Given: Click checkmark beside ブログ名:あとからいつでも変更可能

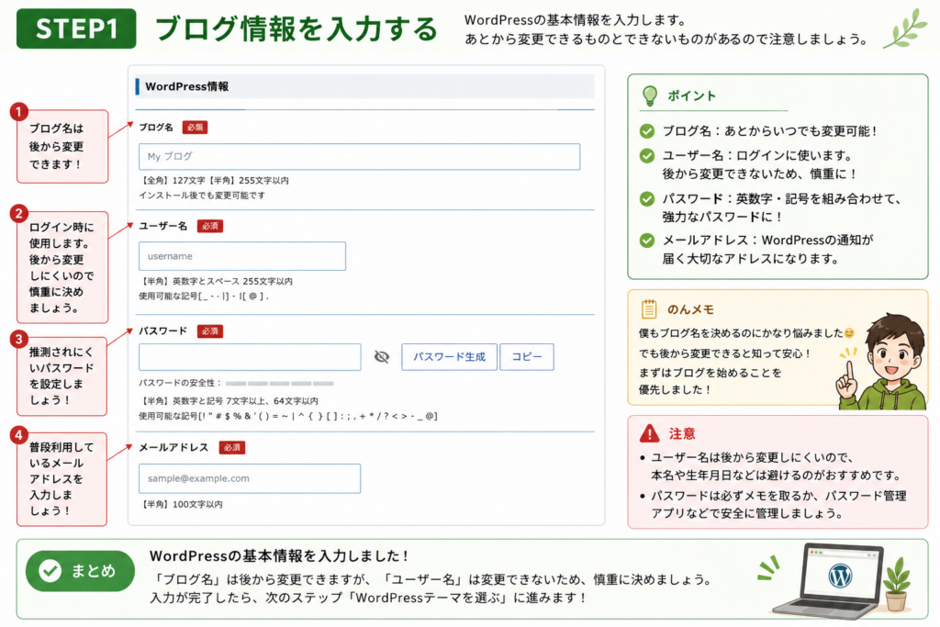Looking at the screenshot, I should click(647, 131).
